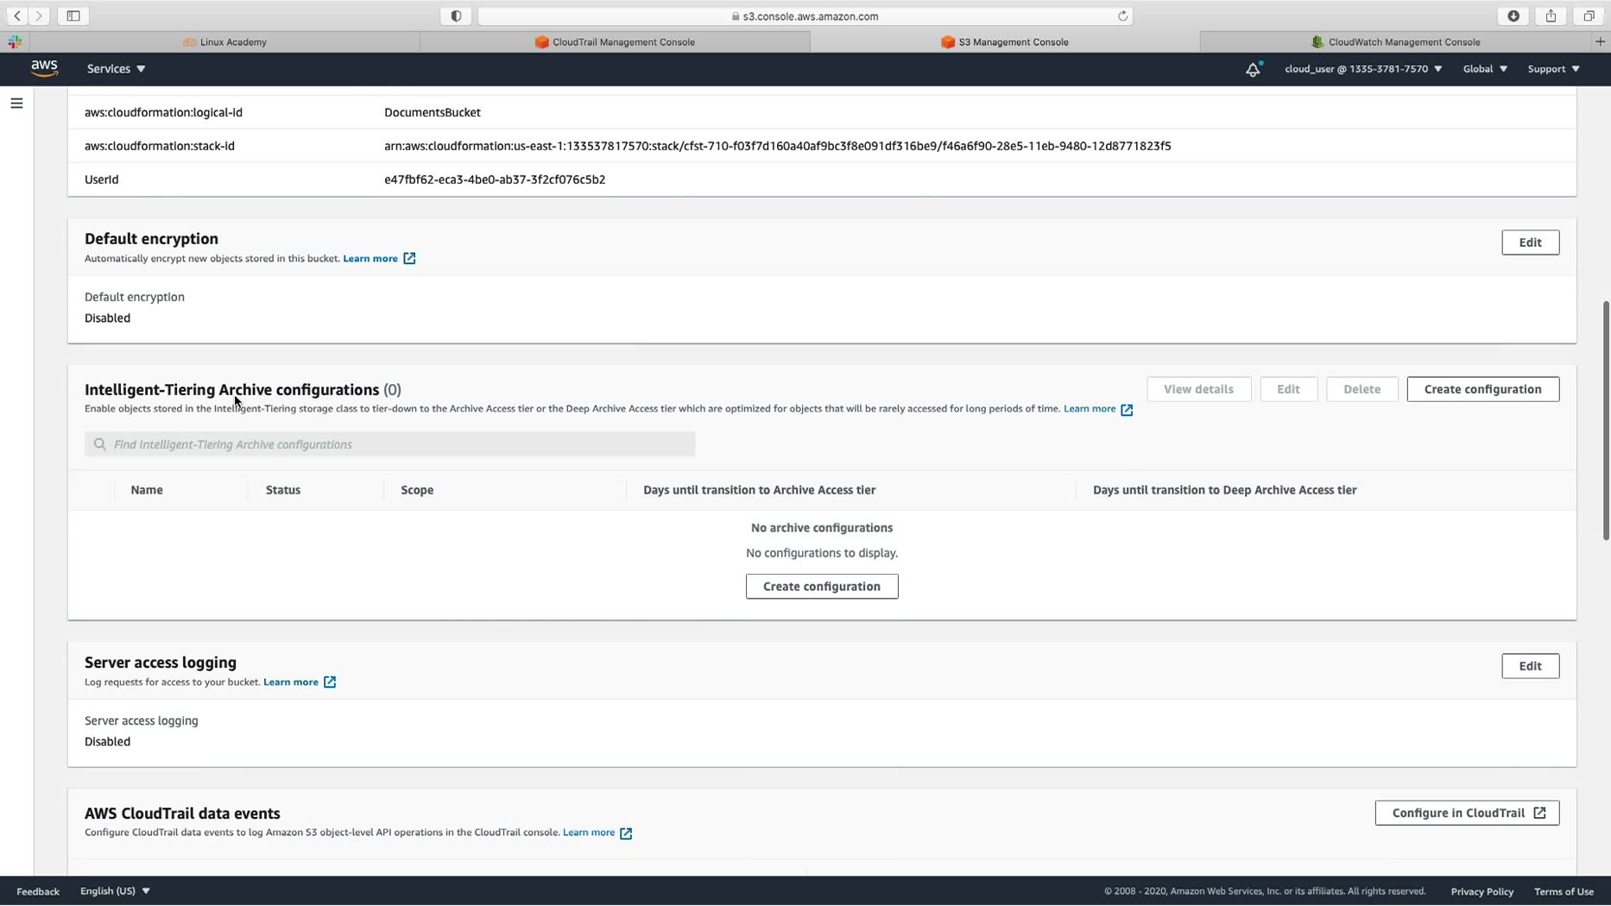Sort by the Name column header

(147, 490)
